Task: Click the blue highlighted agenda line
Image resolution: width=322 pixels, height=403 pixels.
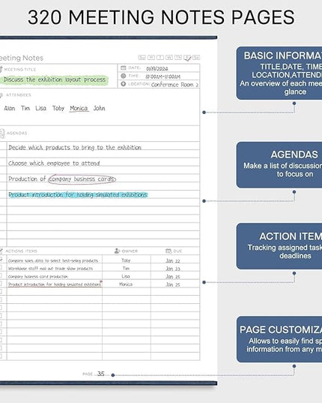Action: click(78, 195)
